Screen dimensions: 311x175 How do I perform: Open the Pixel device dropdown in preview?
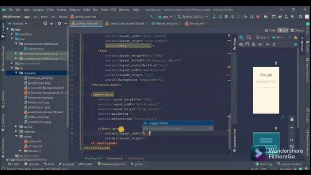[x=262, y=37]
